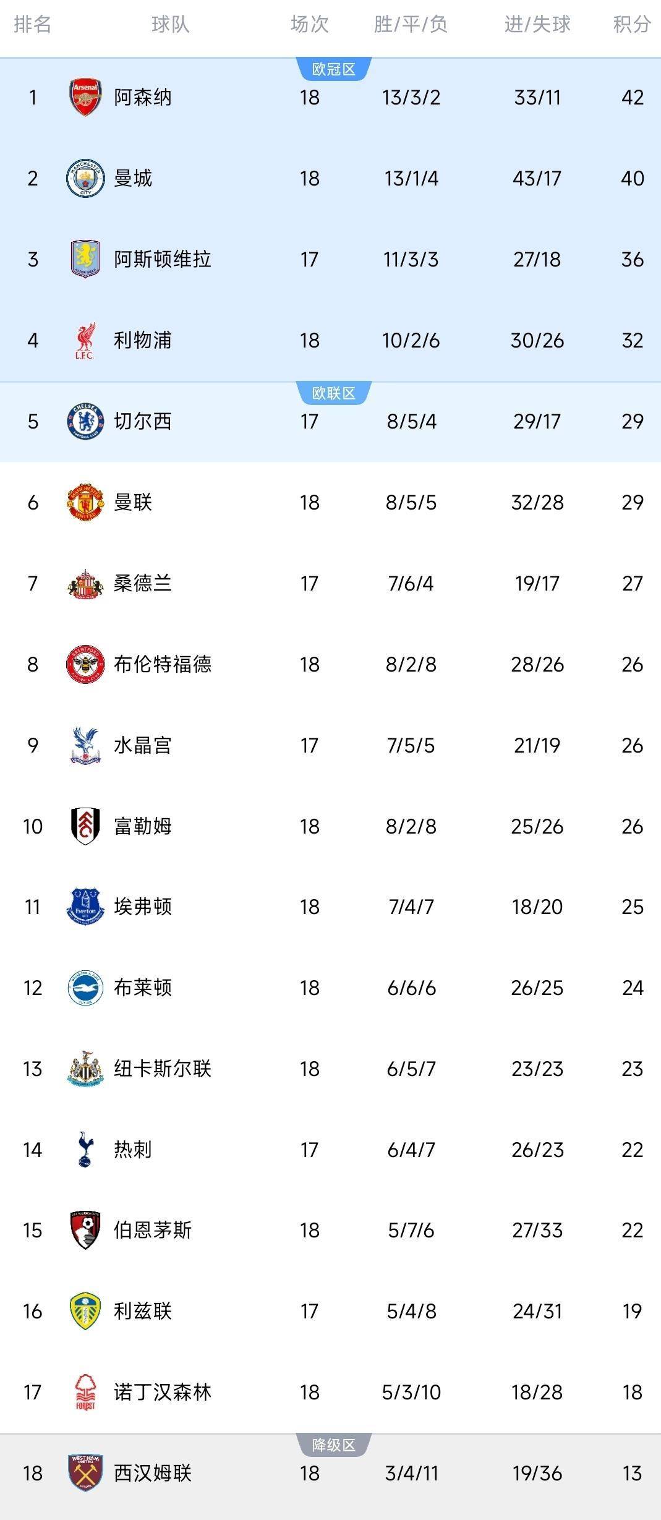Click the Chelsea club crest
Image resolution: width=661 pixels, height=1520 pixels.
(86, 421)
